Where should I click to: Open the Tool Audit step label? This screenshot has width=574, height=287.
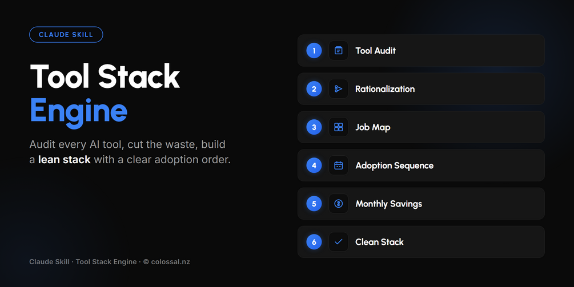pyautogui.click(x=375, y=50)
